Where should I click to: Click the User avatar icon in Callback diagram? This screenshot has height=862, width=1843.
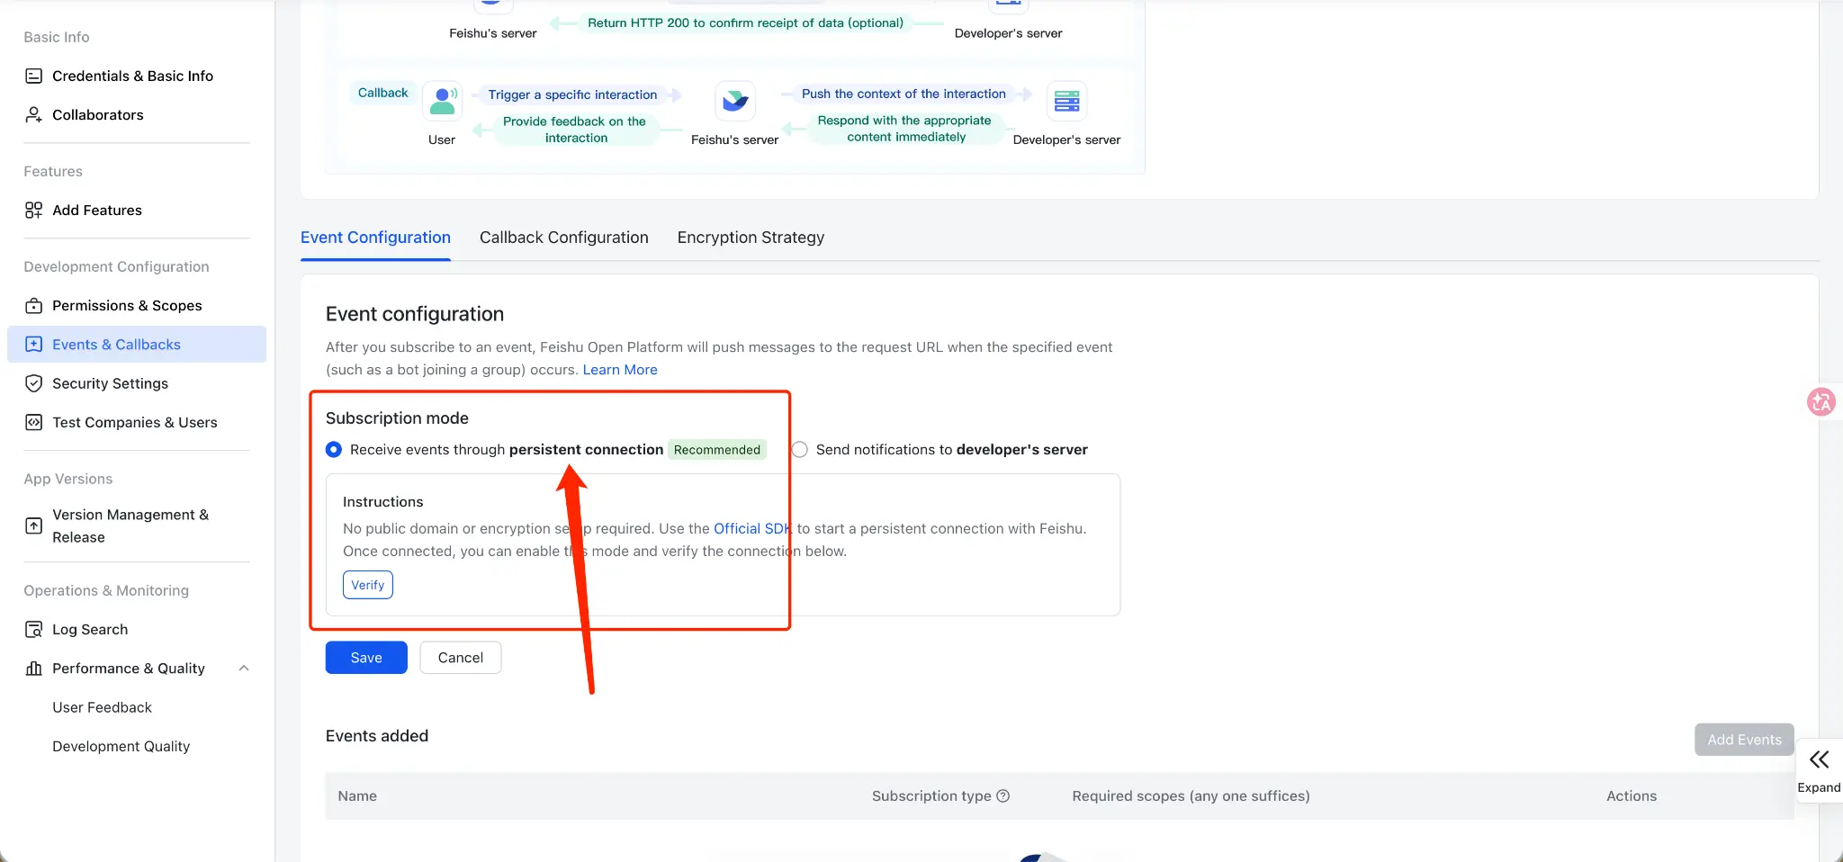pyautogui.click(x=442, y=101)
